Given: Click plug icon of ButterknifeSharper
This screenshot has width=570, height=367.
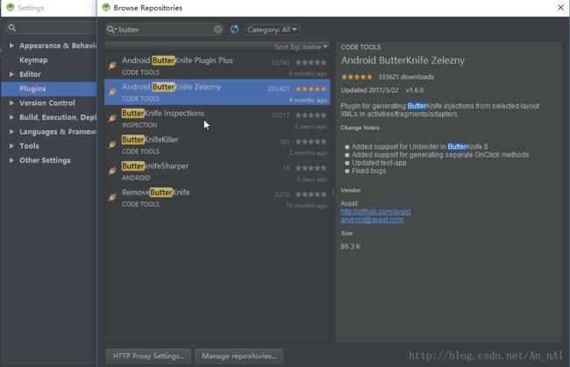Looking at the screenshot, I should (x=112, y=171).
